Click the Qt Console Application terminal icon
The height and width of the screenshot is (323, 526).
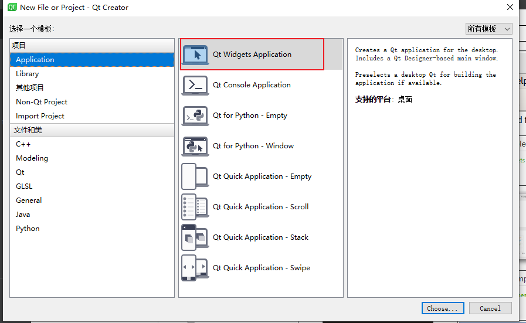pos(195,85)
